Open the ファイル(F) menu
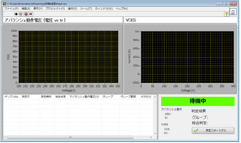The image size is (241, 143). point(11,9)
